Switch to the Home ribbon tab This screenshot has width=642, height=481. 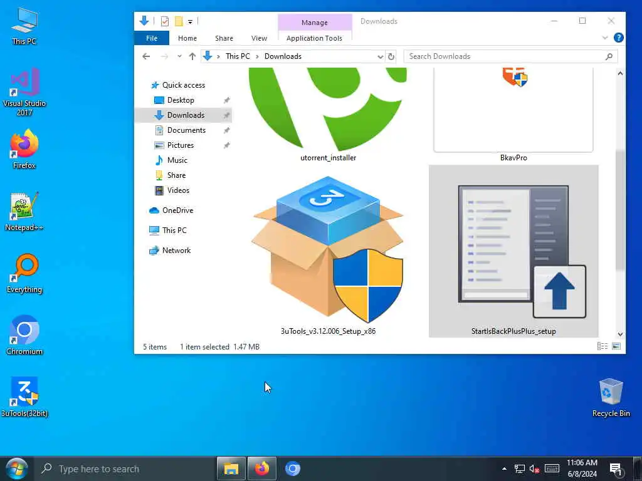click(187, 38)
